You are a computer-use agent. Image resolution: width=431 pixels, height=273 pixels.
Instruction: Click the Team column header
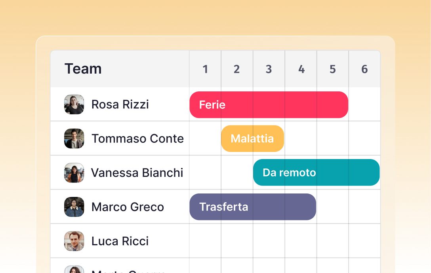point(83,68)
